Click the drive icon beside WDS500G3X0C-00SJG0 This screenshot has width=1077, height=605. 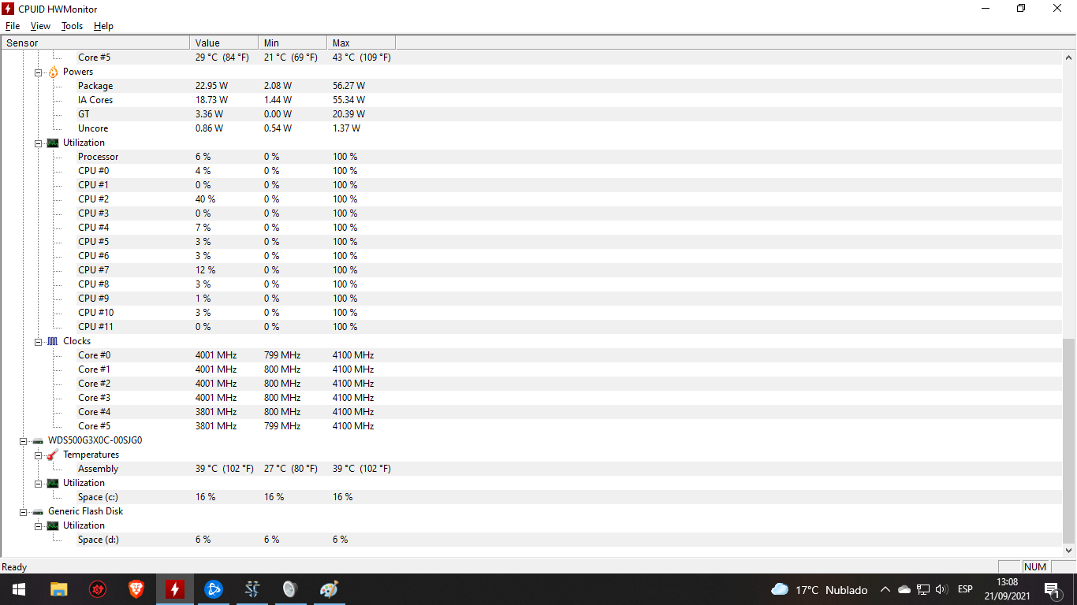(x=38, y=440)
